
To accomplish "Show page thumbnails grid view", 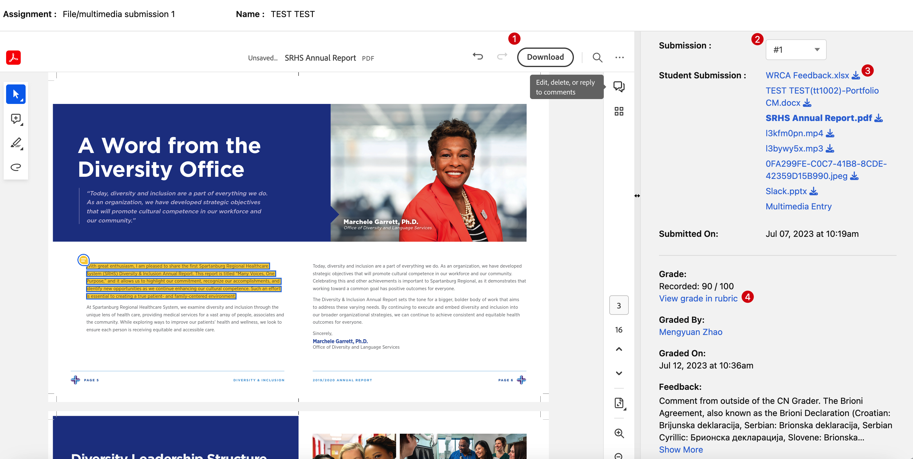I will [x=619, y=111].
